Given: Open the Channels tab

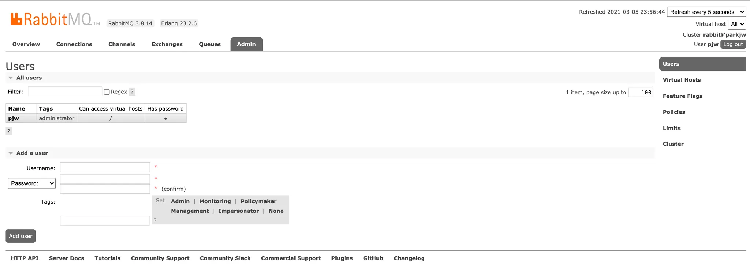Looking at the screenshot, I should click(122, 44).
